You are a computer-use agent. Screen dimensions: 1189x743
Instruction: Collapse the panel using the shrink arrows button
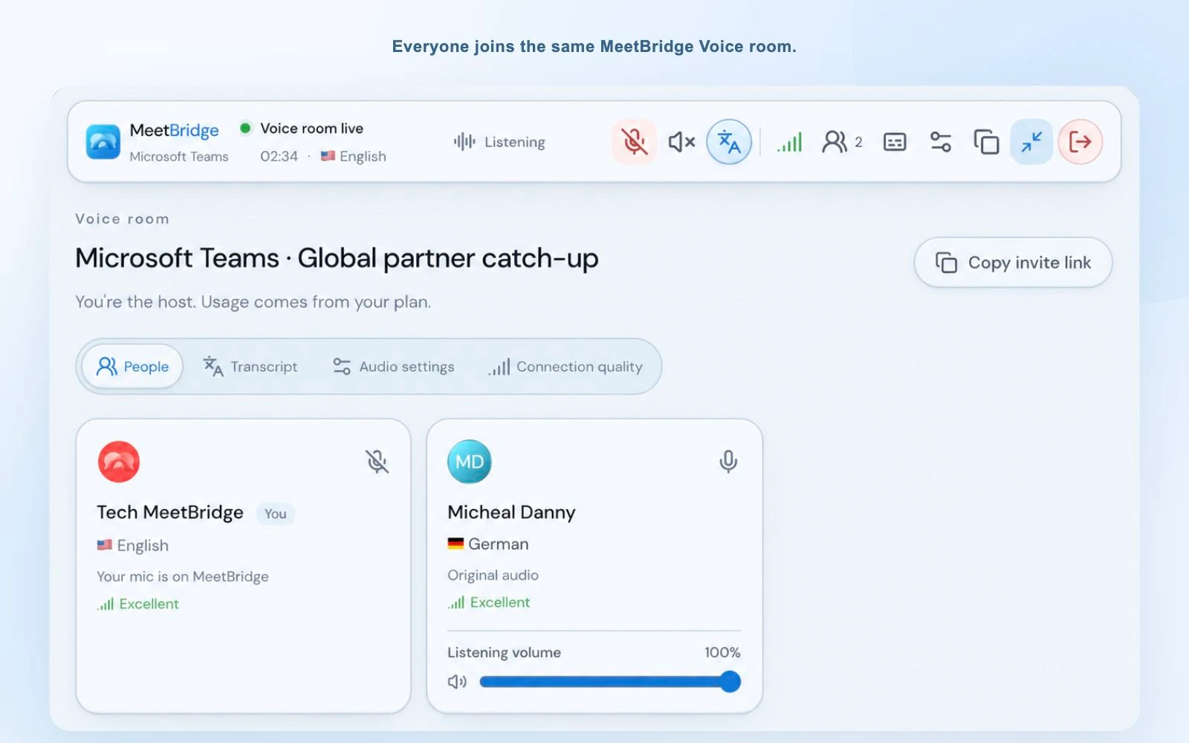coord(1031,141)
